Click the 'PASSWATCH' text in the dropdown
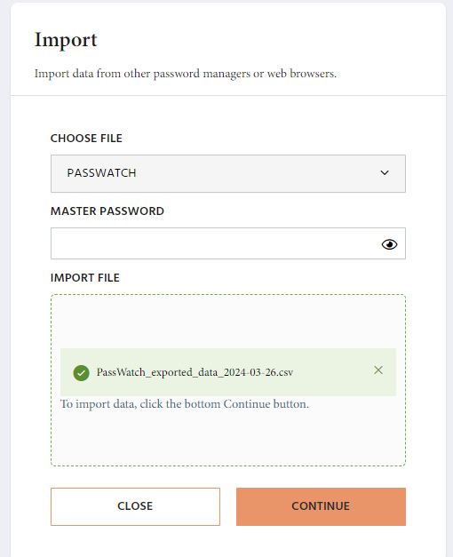This screenshot has height=557, width=453. (x=101, y=173)
